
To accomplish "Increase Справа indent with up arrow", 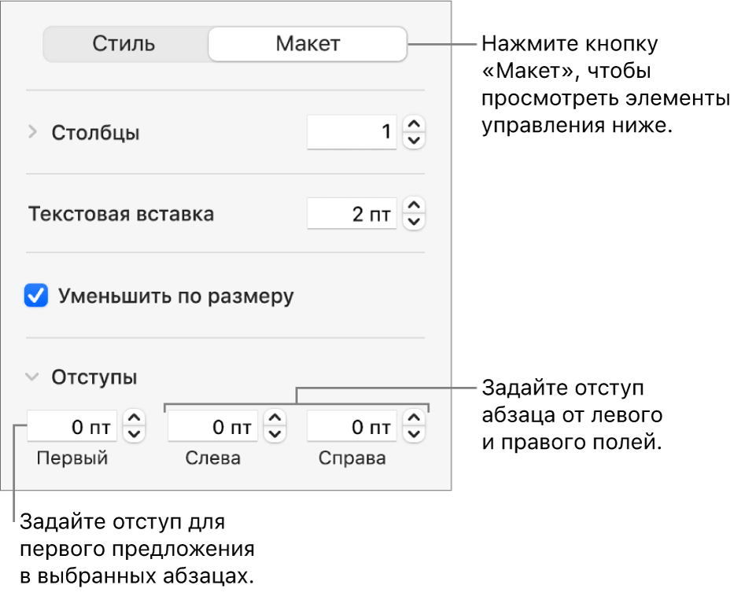I will (414, 419).
